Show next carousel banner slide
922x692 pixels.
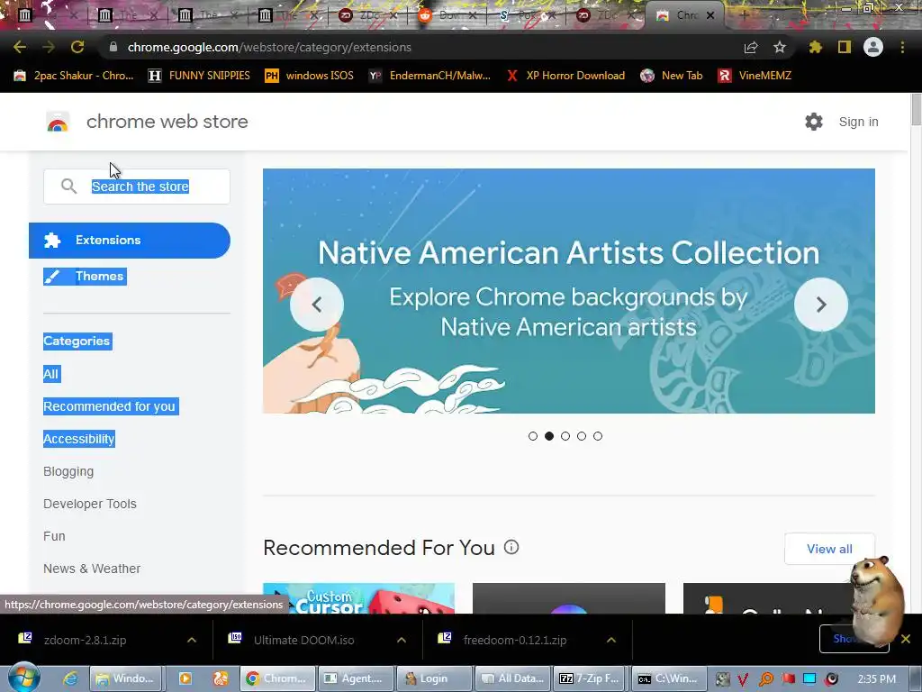coord(821,305)
